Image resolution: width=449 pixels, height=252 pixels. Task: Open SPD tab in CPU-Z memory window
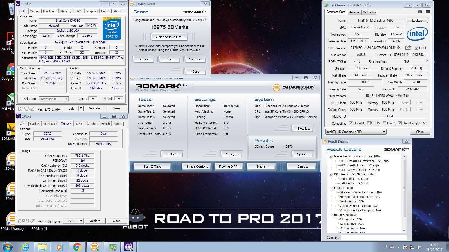[x=79, y=124]
